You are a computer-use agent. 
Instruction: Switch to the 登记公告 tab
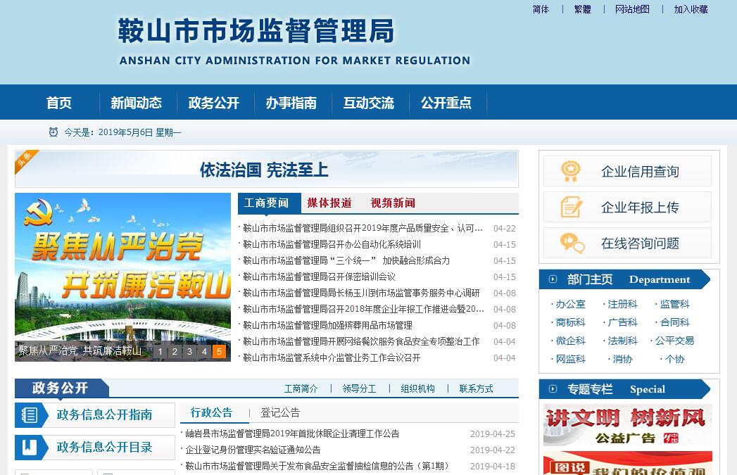click(280, 412)
